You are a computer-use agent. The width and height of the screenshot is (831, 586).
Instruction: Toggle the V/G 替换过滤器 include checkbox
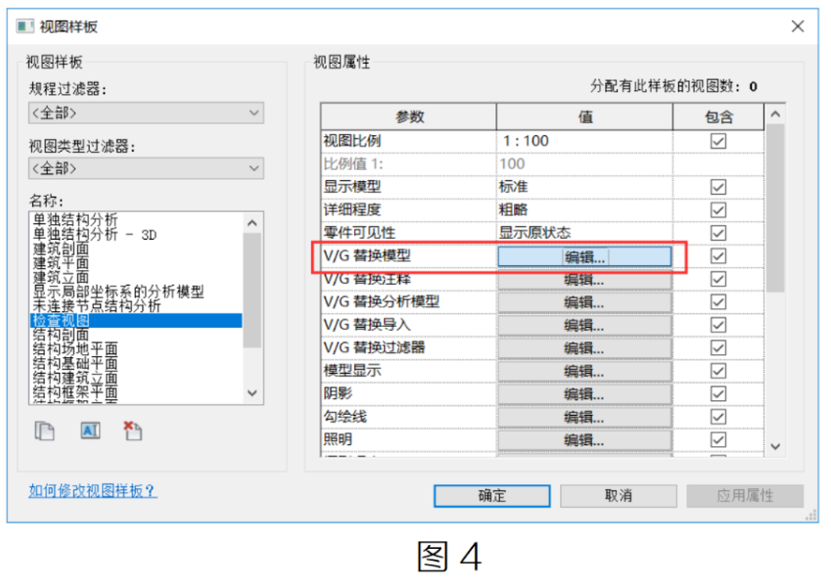pos(718,348)
